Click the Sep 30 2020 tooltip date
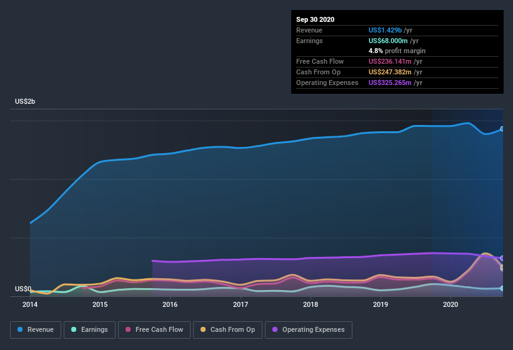Viewport: 513px width, 350px height. [x=316, y=19]
